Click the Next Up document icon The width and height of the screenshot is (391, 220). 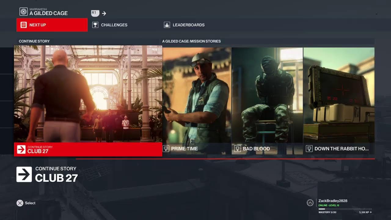click(24, 25)
